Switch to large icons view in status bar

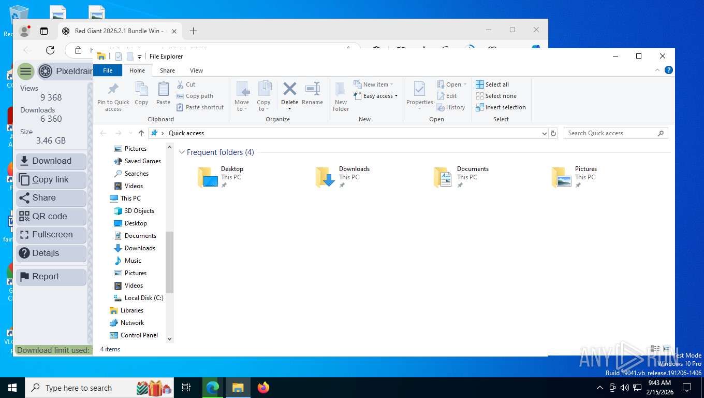pos(667,349)
